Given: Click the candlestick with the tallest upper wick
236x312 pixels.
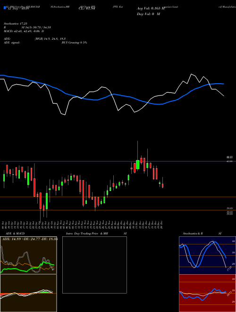Looking at the screenshot, I should [x=137, y=155].
